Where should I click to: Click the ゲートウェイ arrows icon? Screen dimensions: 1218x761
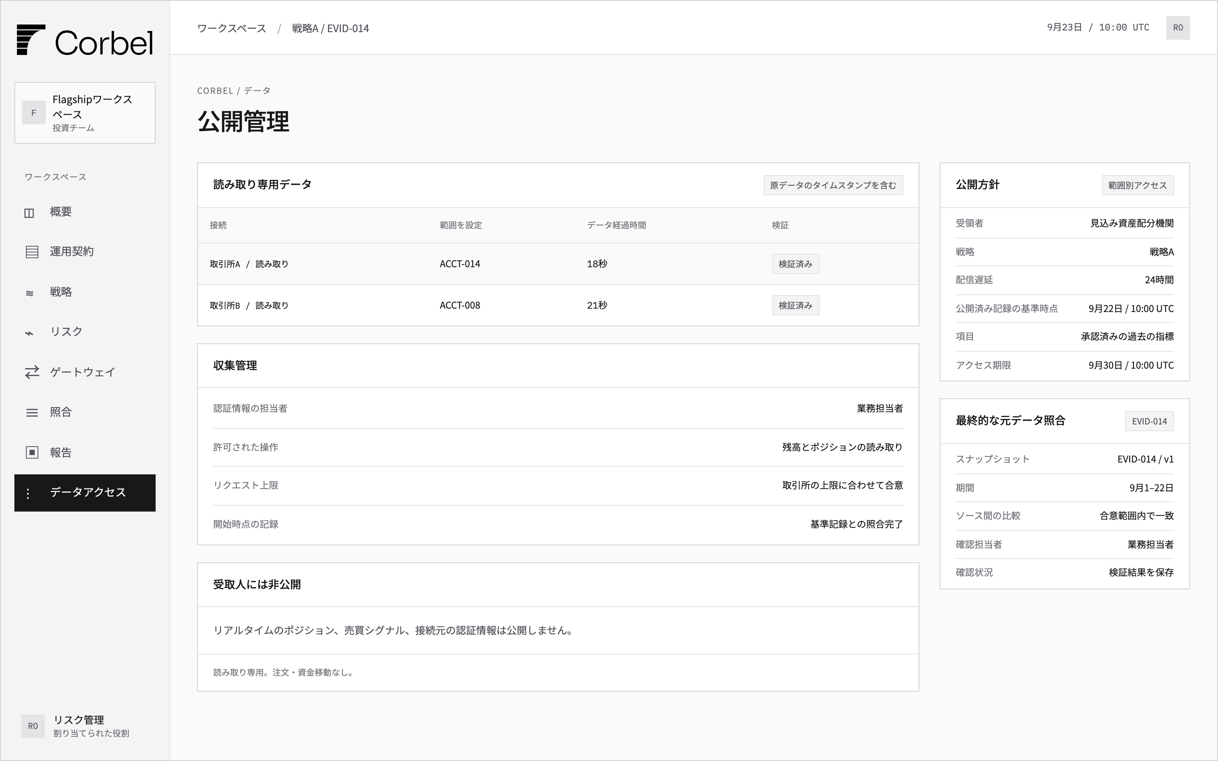(x=32, y=372)
